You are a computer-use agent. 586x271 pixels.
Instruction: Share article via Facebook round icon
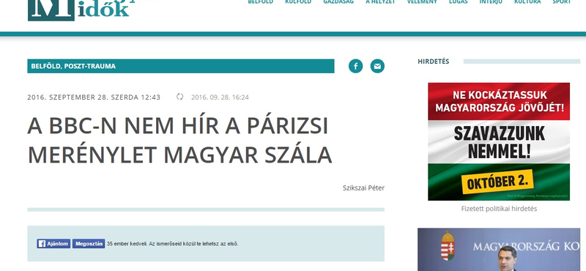coord(355,66)
